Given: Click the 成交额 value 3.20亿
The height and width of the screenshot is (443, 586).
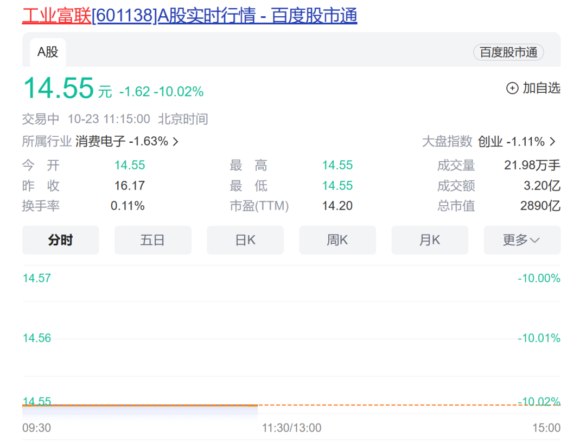Looking at the screenshot, I should pyautogui.click(x=542, y=186).
